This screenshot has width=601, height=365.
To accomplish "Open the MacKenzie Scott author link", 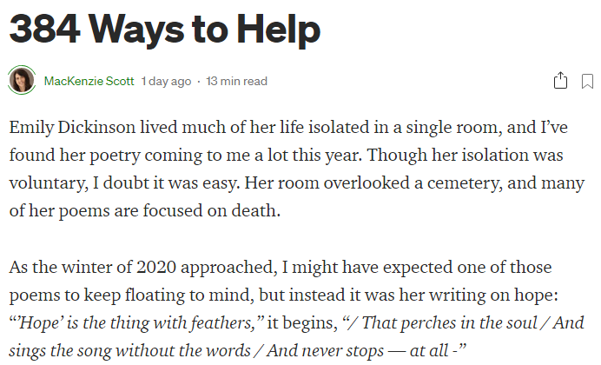I will (89, 82).
